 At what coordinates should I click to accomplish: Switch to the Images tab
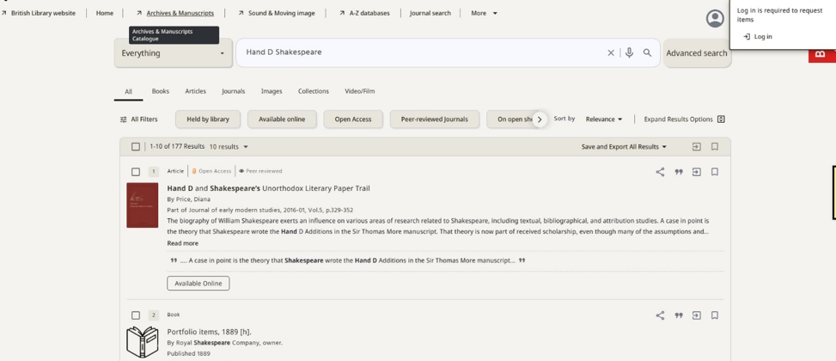pyautogui.click(x=272, y=91)
